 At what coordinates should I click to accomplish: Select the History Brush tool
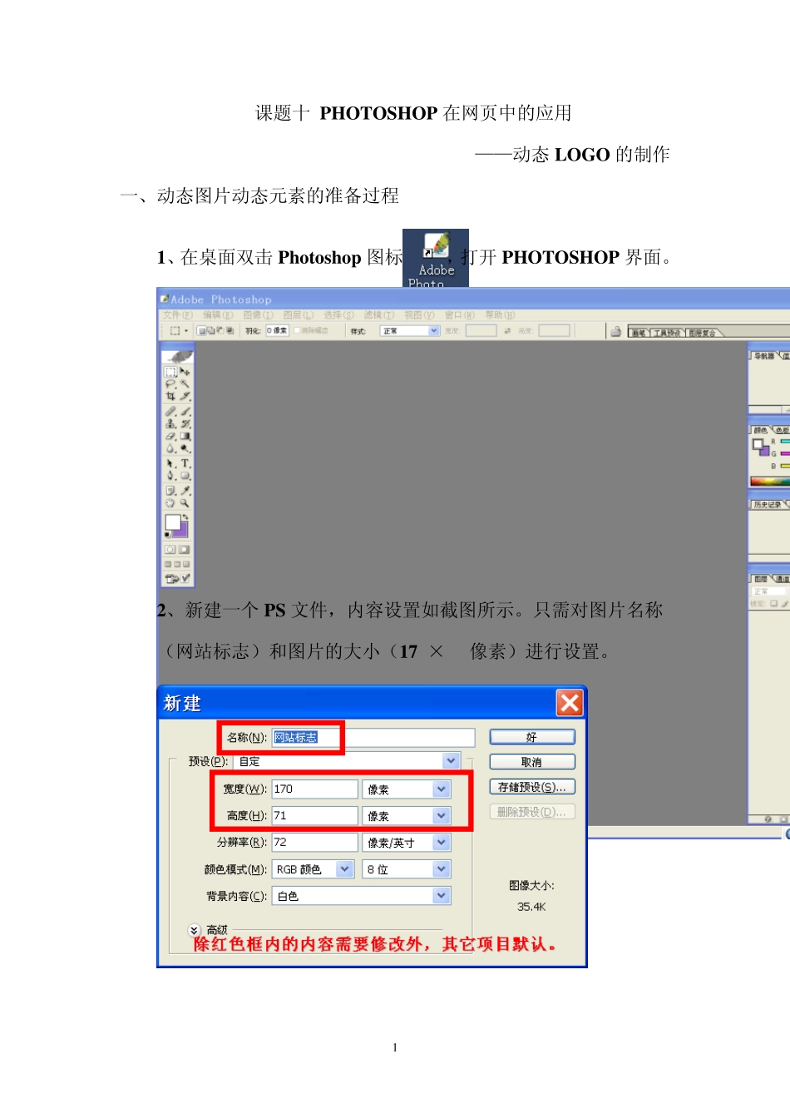coord(185,423)
